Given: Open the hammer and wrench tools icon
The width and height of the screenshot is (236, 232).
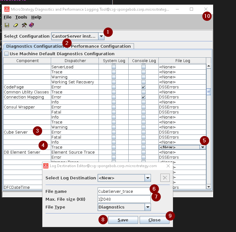Looking at the screenshot, I should [x=24, y=25].
